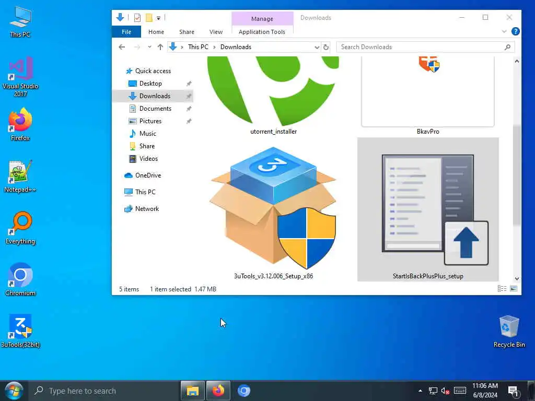Image resolution: width=535 pixels, height=401 pixels.
Task: Switch to the View ribbon tab
Action: [x=216, y=32]
